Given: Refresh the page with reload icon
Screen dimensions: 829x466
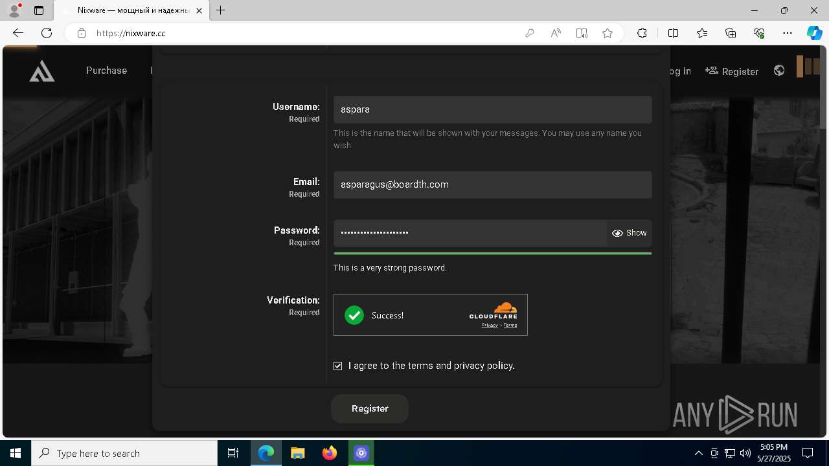Looking at the screenshot, I should click(x=47, y=33).
